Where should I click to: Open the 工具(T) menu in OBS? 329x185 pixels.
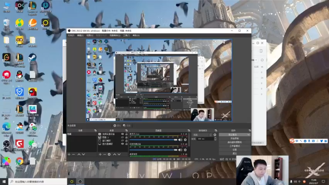point(126,35)
